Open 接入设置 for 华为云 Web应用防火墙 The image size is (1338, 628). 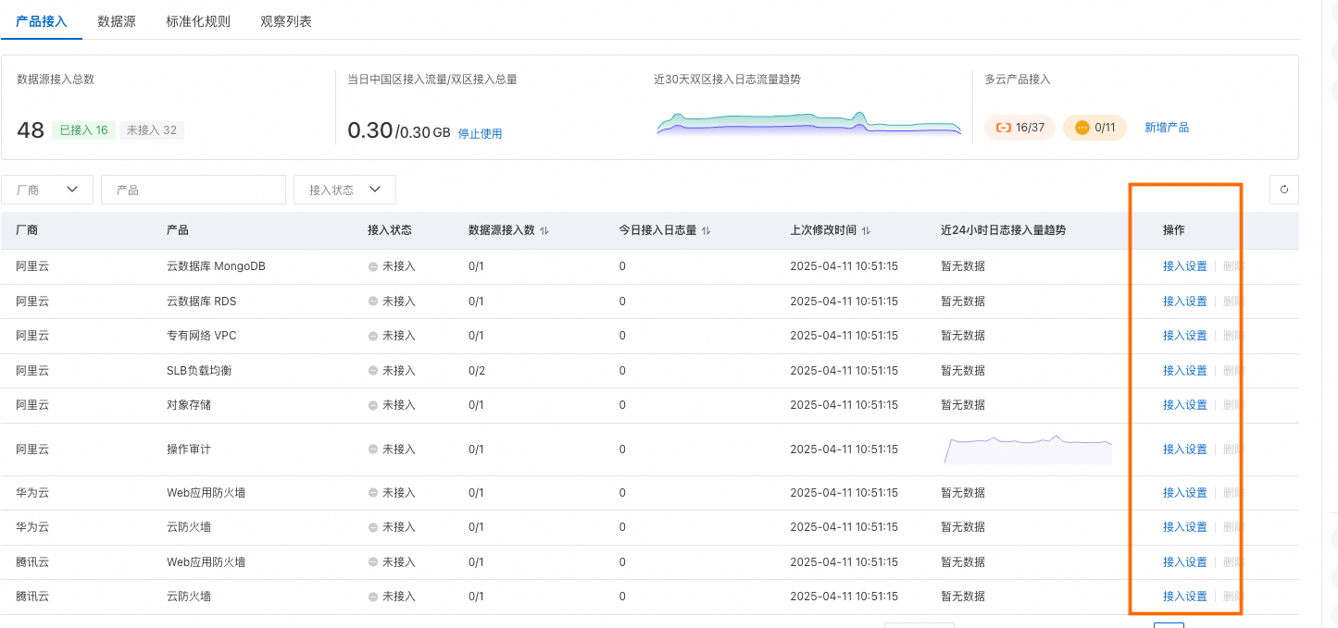(x=1185, y=493)
